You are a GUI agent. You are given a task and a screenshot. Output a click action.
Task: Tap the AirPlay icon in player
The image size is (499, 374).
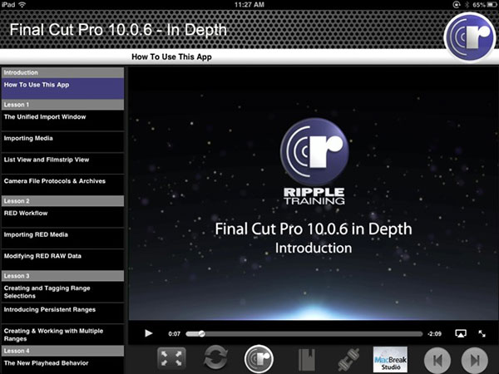click(461, 333)
